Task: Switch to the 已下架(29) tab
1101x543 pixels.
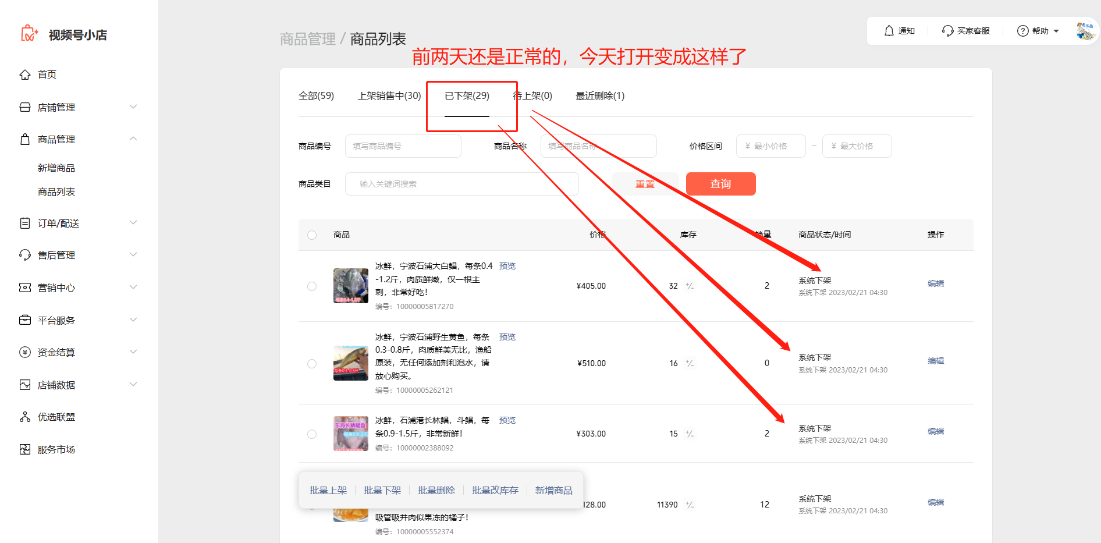Action: click(x=467, y=96)
